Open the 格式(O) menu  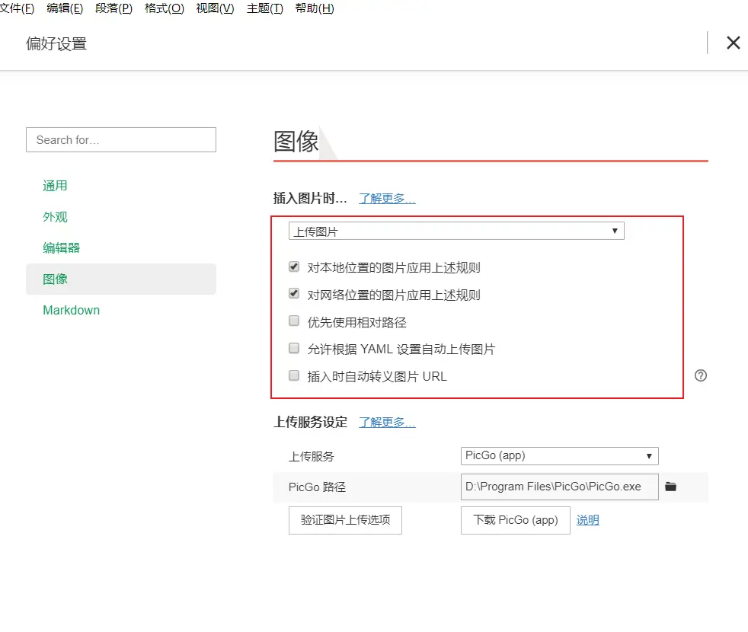click(x=164, y=8)
